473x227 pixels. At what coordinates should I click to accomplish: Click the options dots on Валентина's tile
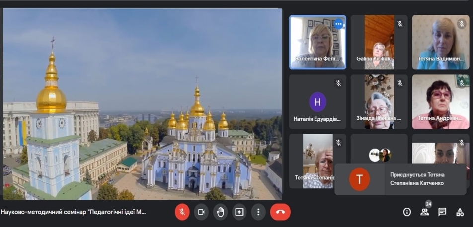pyautogui.click(x=338, y=24)
